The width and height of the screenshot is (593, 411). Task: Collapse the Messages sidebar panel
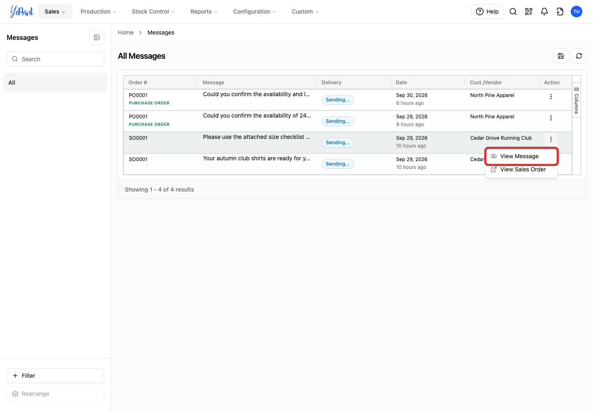(97, 37)
